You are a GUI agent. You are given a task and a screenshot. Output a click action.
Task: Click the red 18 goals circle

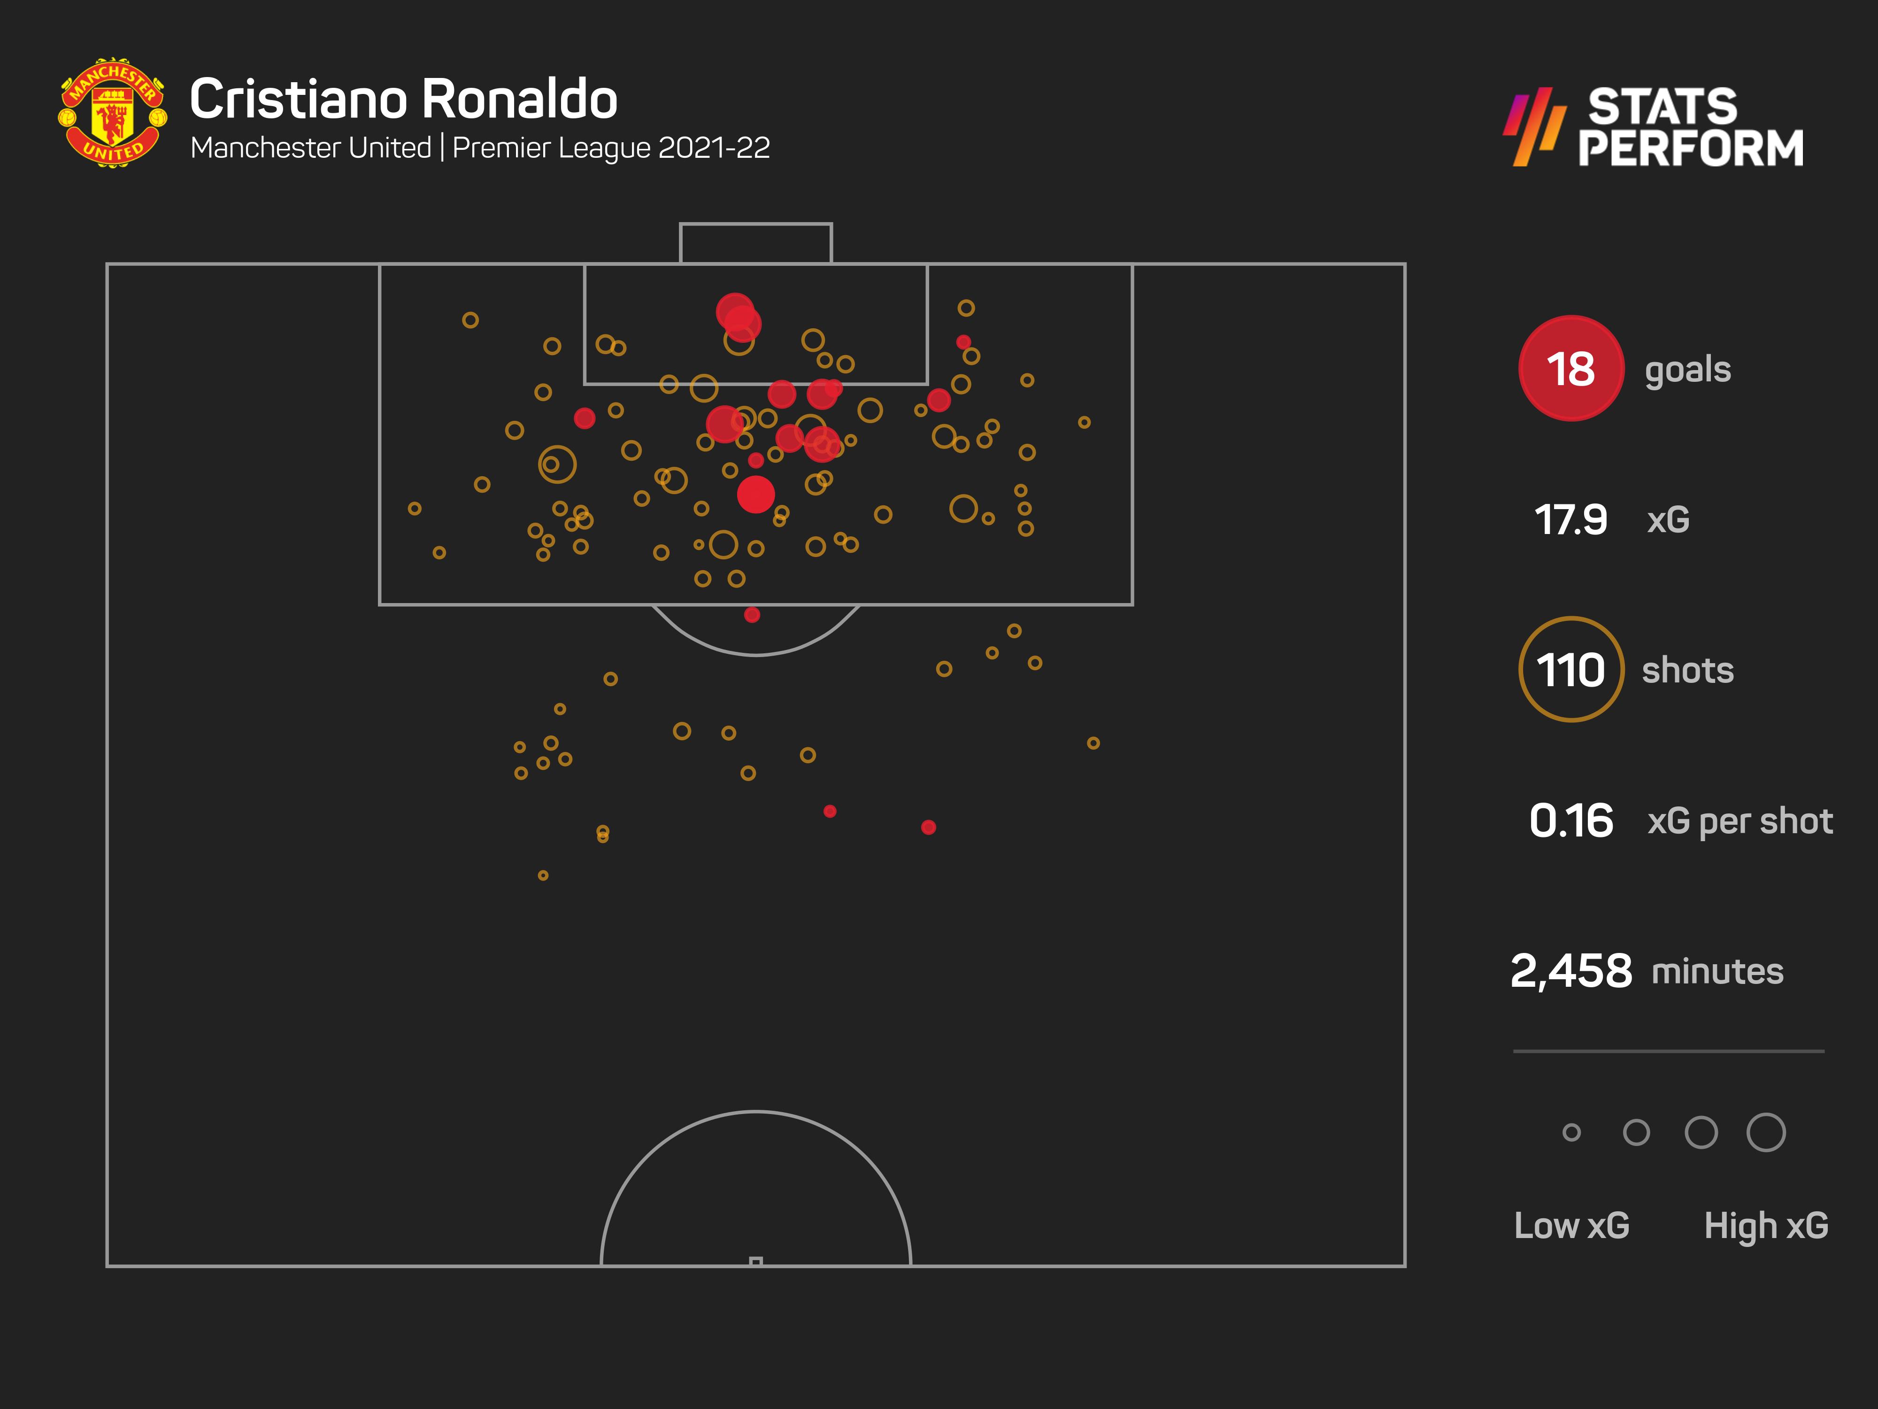[1570, 369]
